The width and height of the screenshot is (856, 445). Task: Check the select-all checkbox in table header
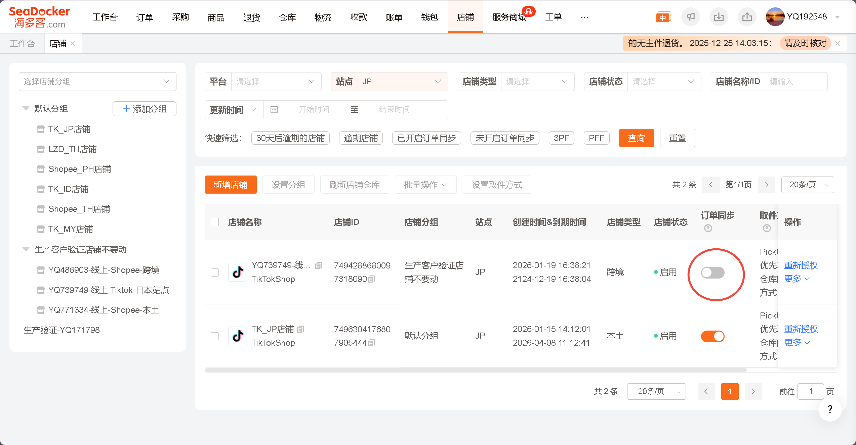point(215,222)
